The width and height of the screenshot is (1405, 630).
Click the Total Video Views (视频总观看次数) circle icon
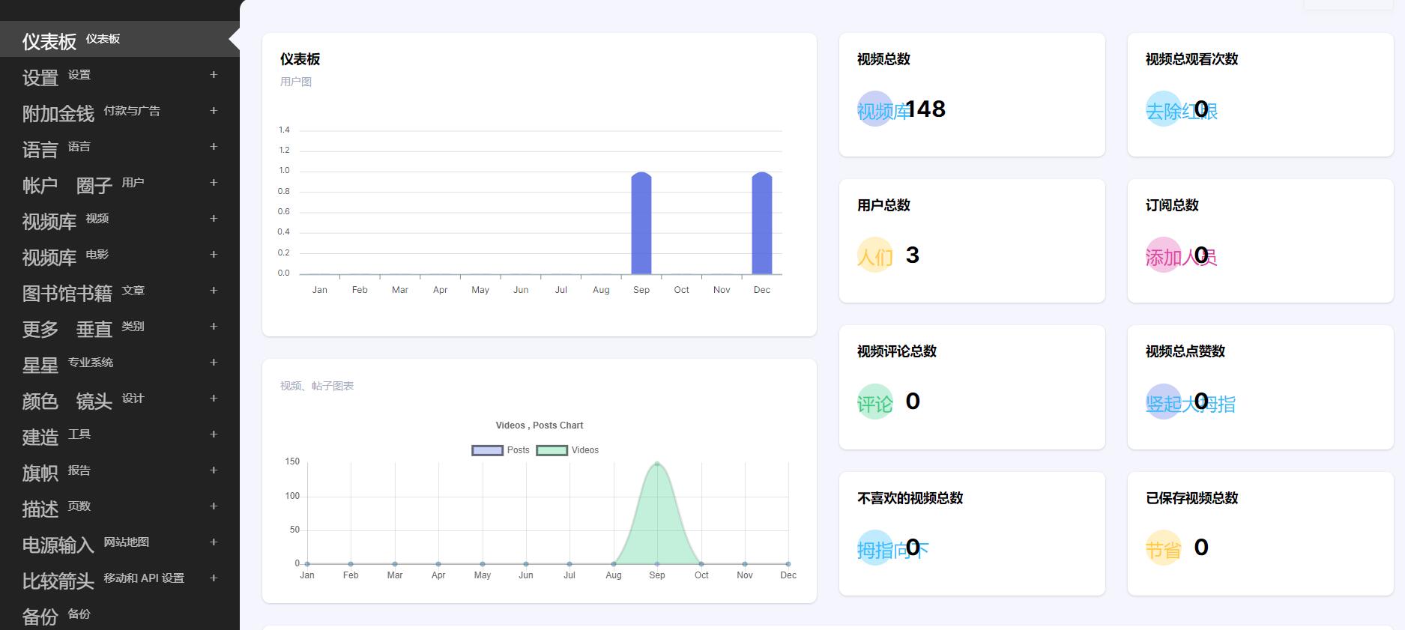point(1163,109)
